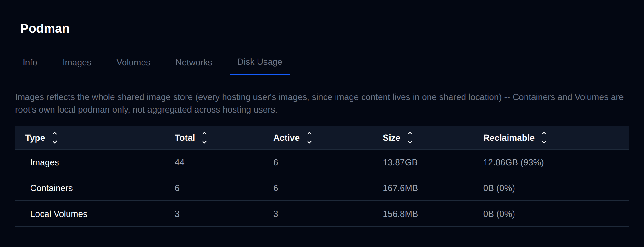The height and width of the screenshot is (247, 644).
Task: Select the Local Volumes row type cell
Action: tap(59, 214)
